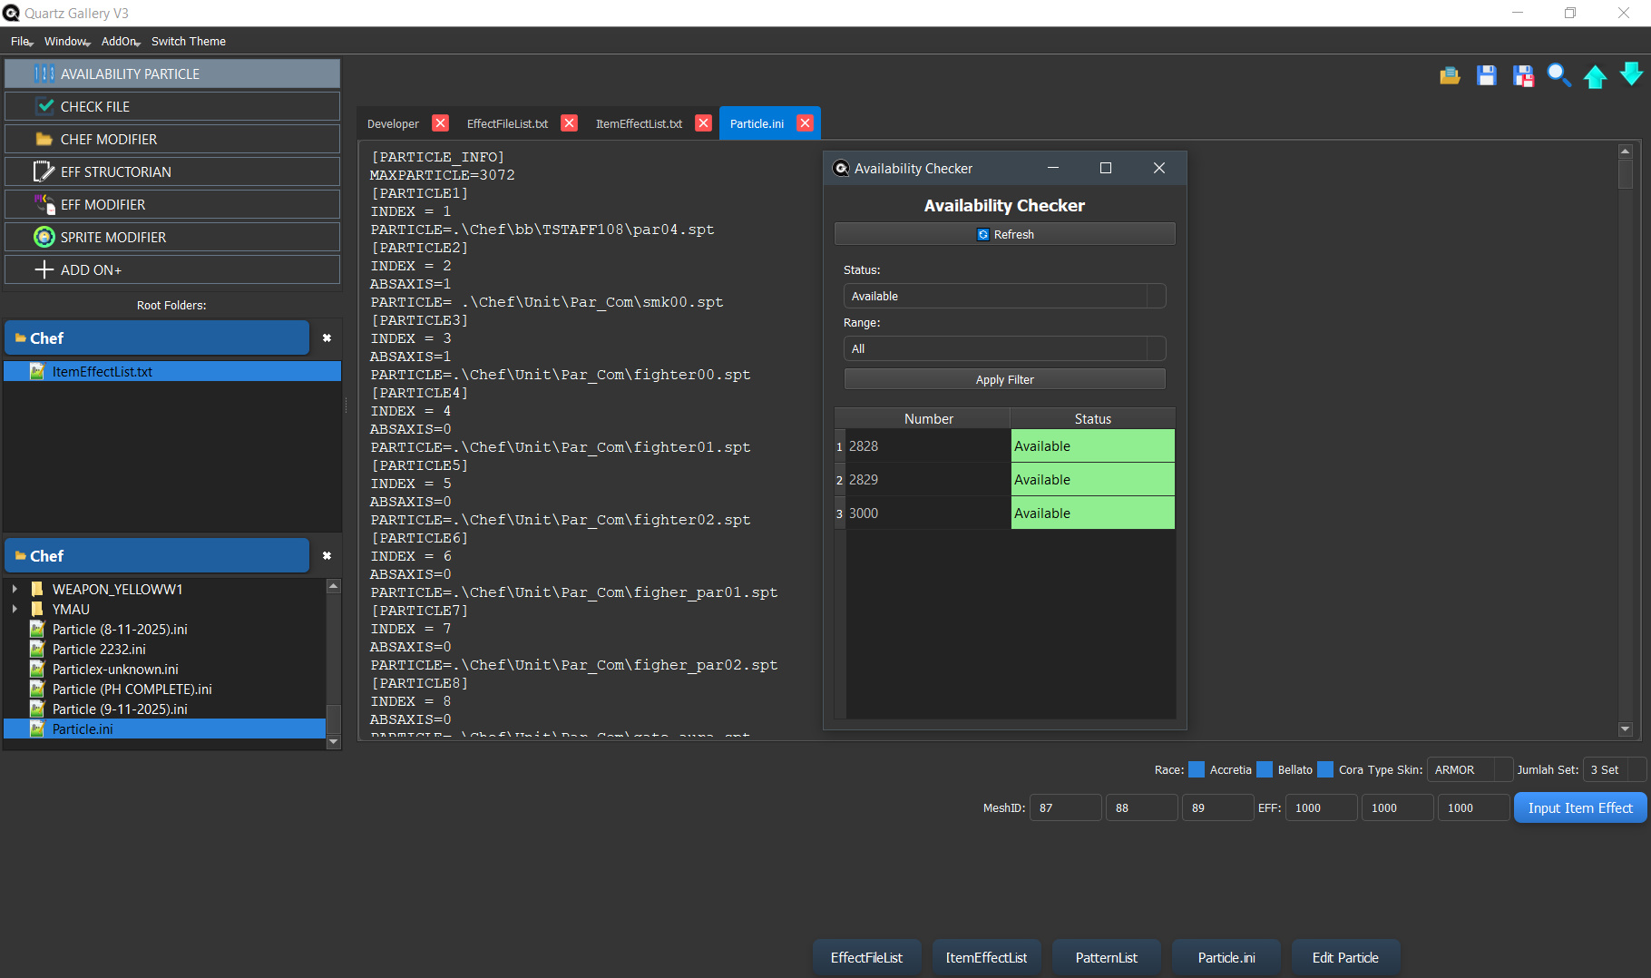Open the Status dropdown showing Available

(x=1003, y=296)
